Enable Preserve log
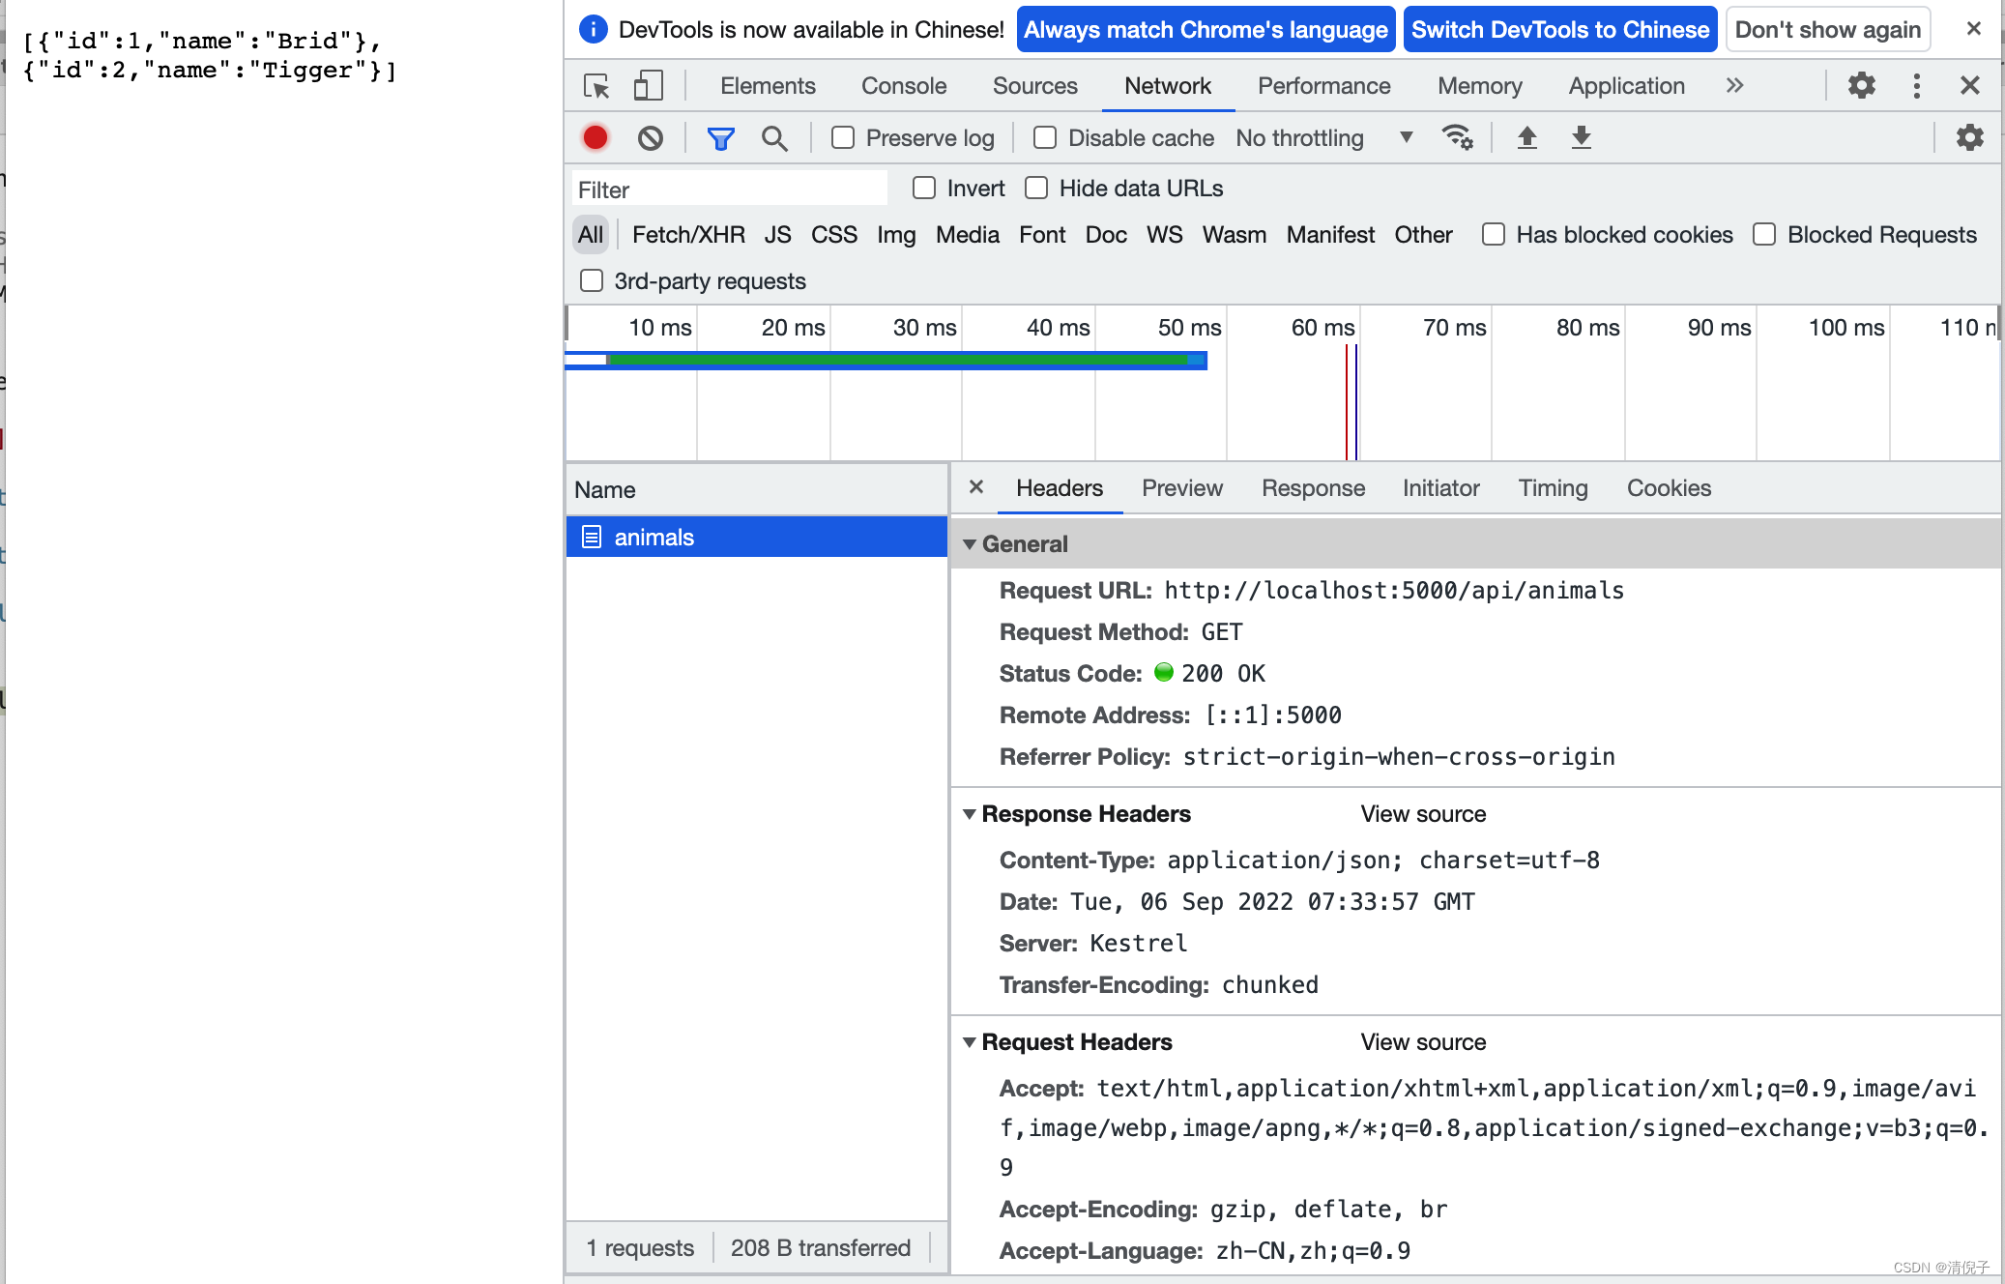2005x1284 pixels. click(x=842, y=137)
